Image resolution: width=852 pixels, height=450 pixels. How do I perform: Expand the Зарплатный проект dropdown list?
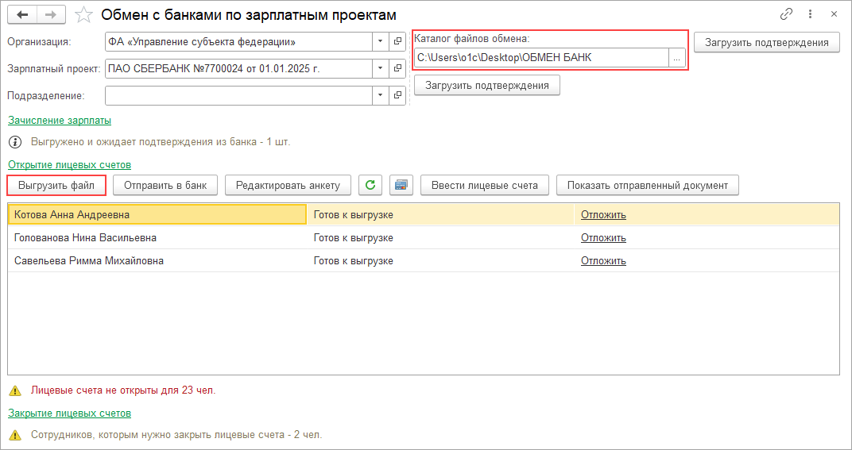380,69
